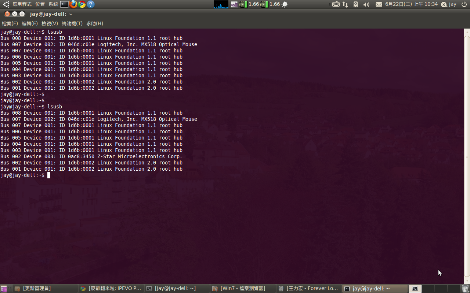Switch to the Win7 檔案瀏覽器 taskbar window
Screen dimensions: 470x293
click(x=242, y=289)
